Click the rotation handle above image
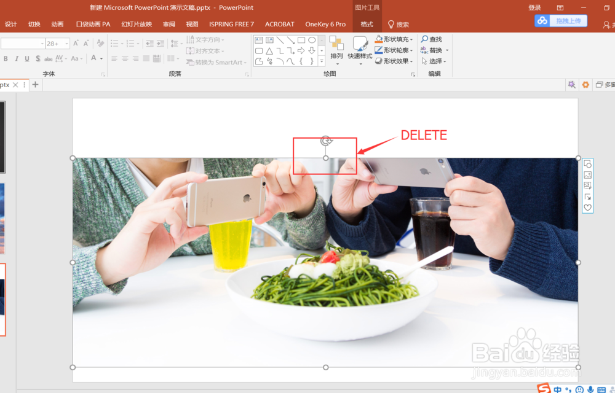 [x=326, y=141]
